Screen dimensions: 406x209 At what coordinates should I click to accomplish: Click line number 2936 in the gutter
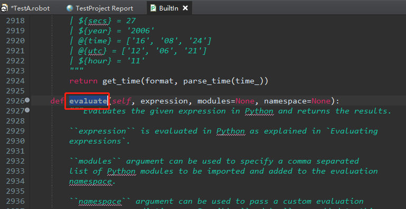click(15, 201)
